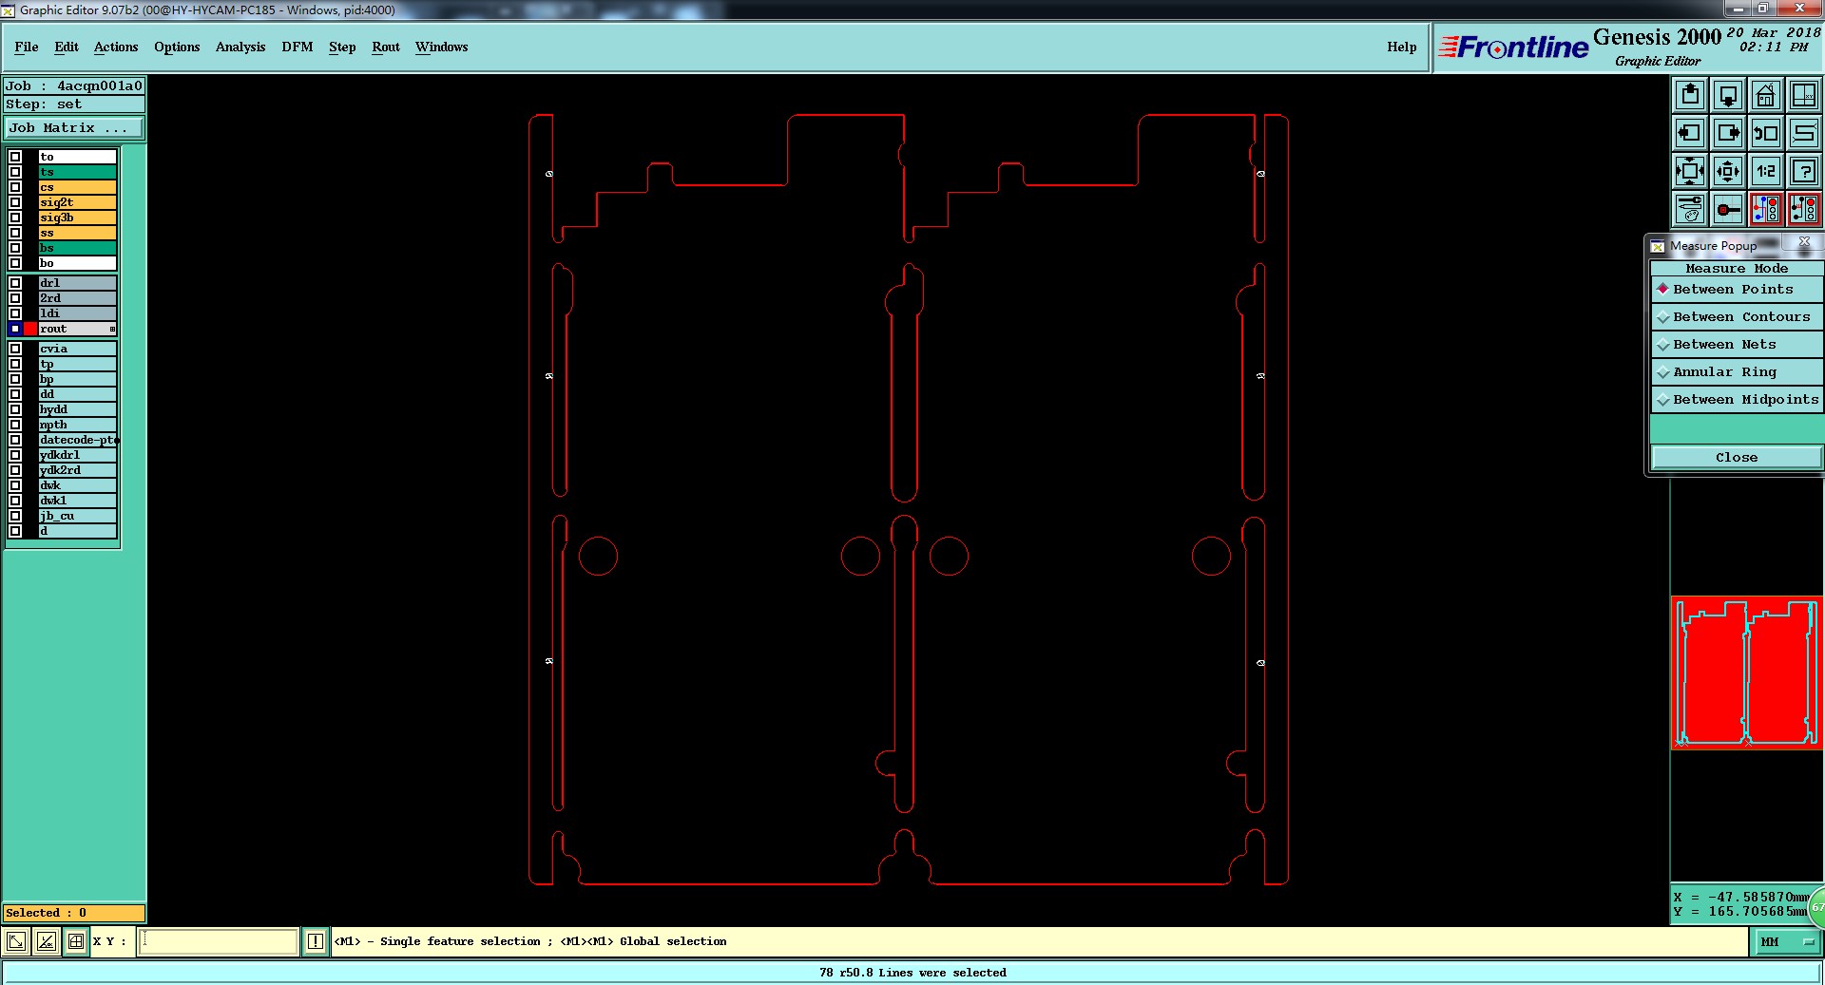The width and height of the screenshot is (1825, 985).
Task: Toggle display checkbox for layer cvia
Action: coord(15,349)
